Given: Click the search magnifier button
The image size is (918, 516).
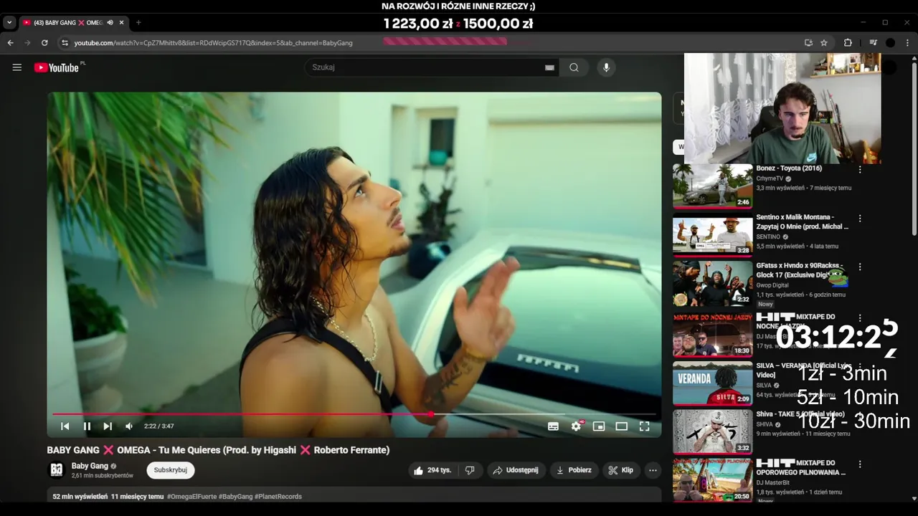Looking at the screenshot, I should tap(574, 67).
